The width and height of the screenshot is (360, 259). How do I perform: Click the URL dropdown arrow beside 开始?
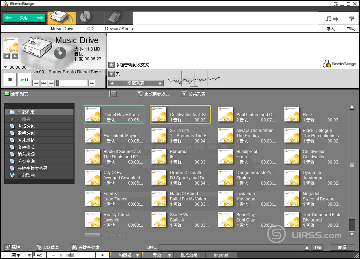[307, 247]
